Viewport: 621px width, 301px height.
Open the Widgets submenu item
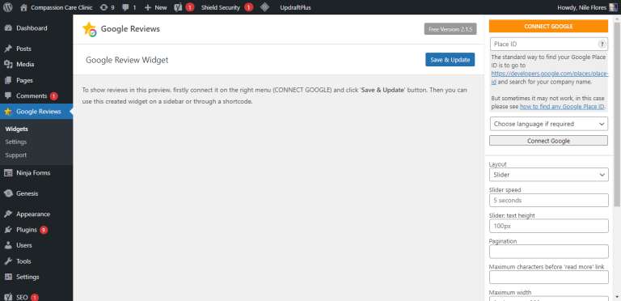(17, 129)
